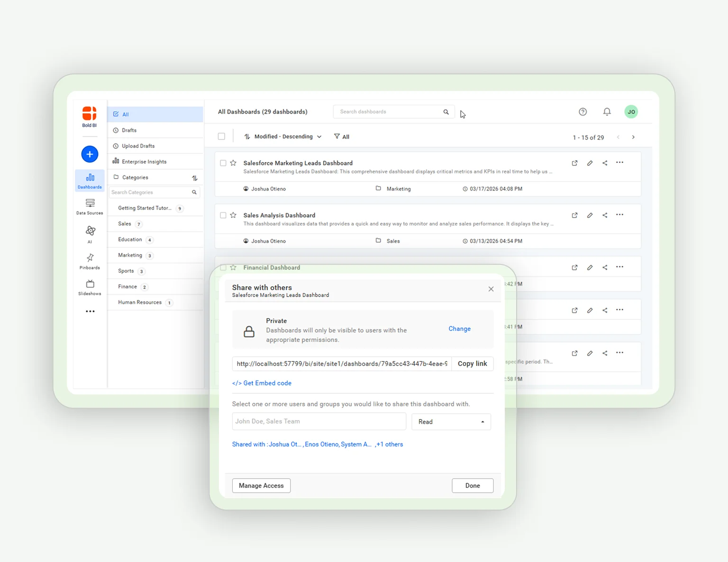Open the Human Resources category

coord(155,302)
